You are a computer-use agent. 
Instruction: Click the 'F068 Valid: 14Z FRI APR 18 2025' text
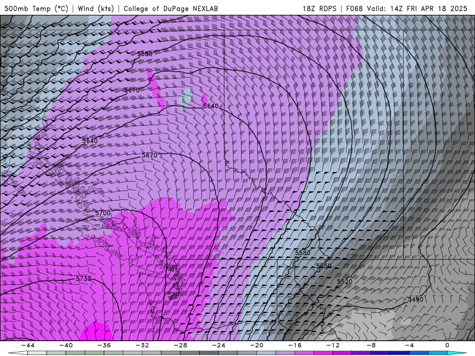coord(407,8)
